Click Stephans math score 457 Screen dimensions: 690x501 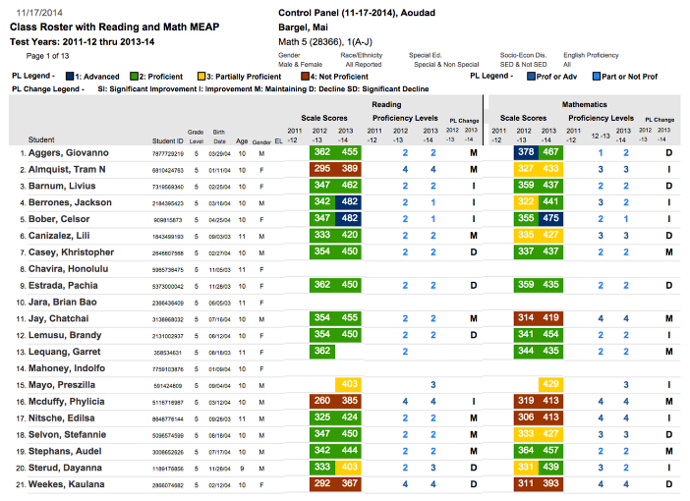551,451
